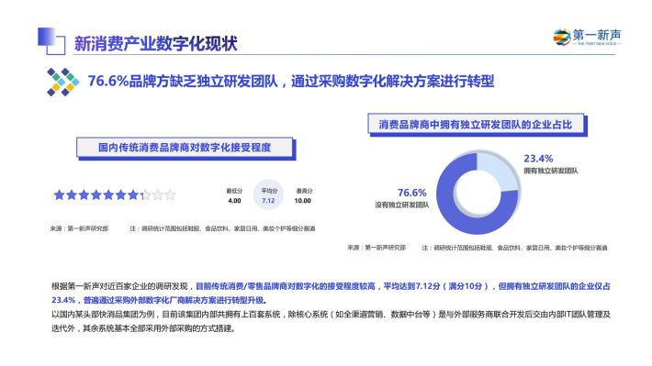Click the 最低分 4.00 score

pyautogui.click(x=234, y=195)
